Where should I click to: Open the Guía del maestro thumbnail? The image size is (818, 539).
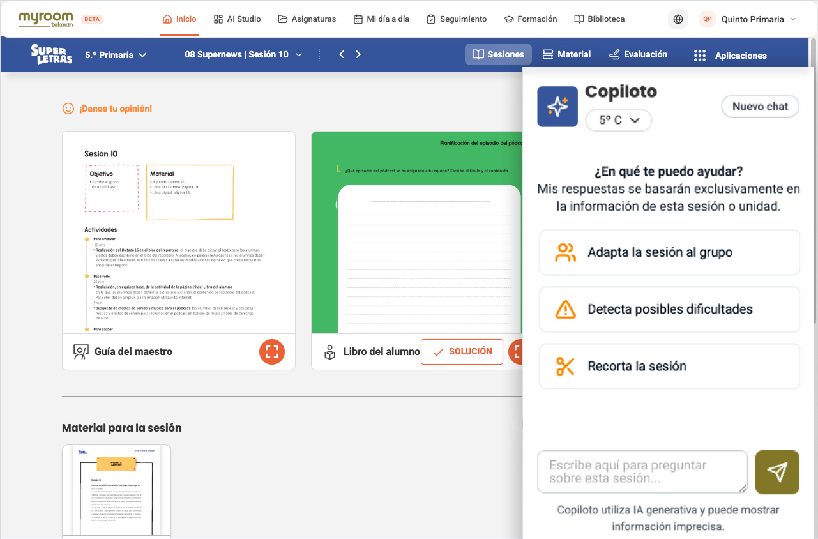point(179,232)
